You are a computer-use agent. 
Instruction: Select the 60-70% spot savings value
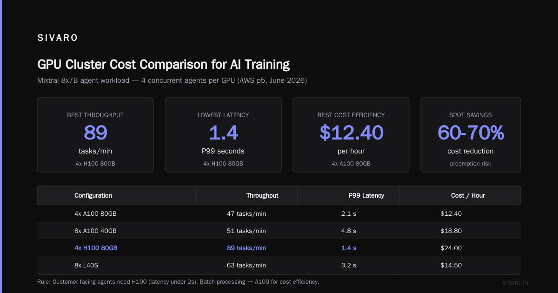pyautogui.click(x=471, y=133)
